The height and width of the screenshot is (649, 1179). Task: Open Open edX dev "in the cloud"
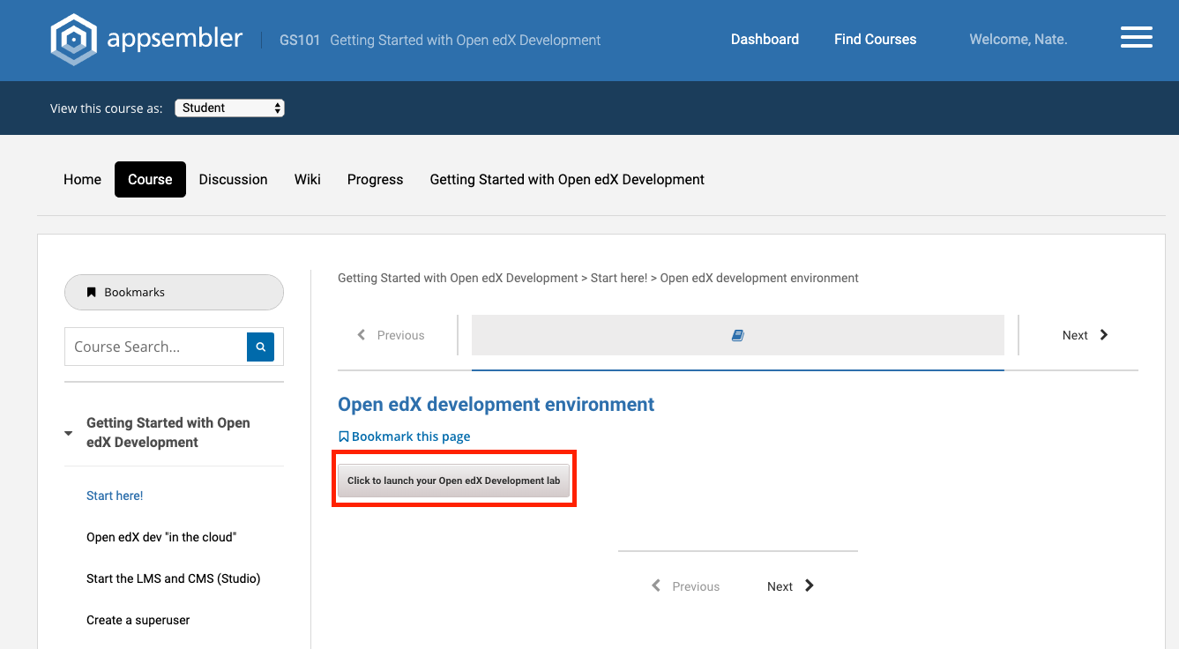pyautogui.click(x=161, y=537)
